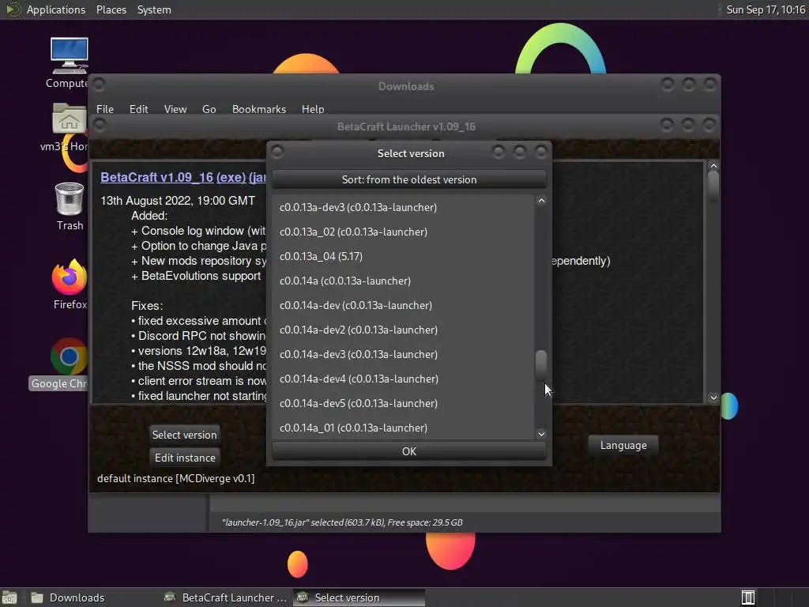Switch to Select version taskbar entry
Image resolution: width=809 pixels, height=607 pixels.
(x=359, y=598)
